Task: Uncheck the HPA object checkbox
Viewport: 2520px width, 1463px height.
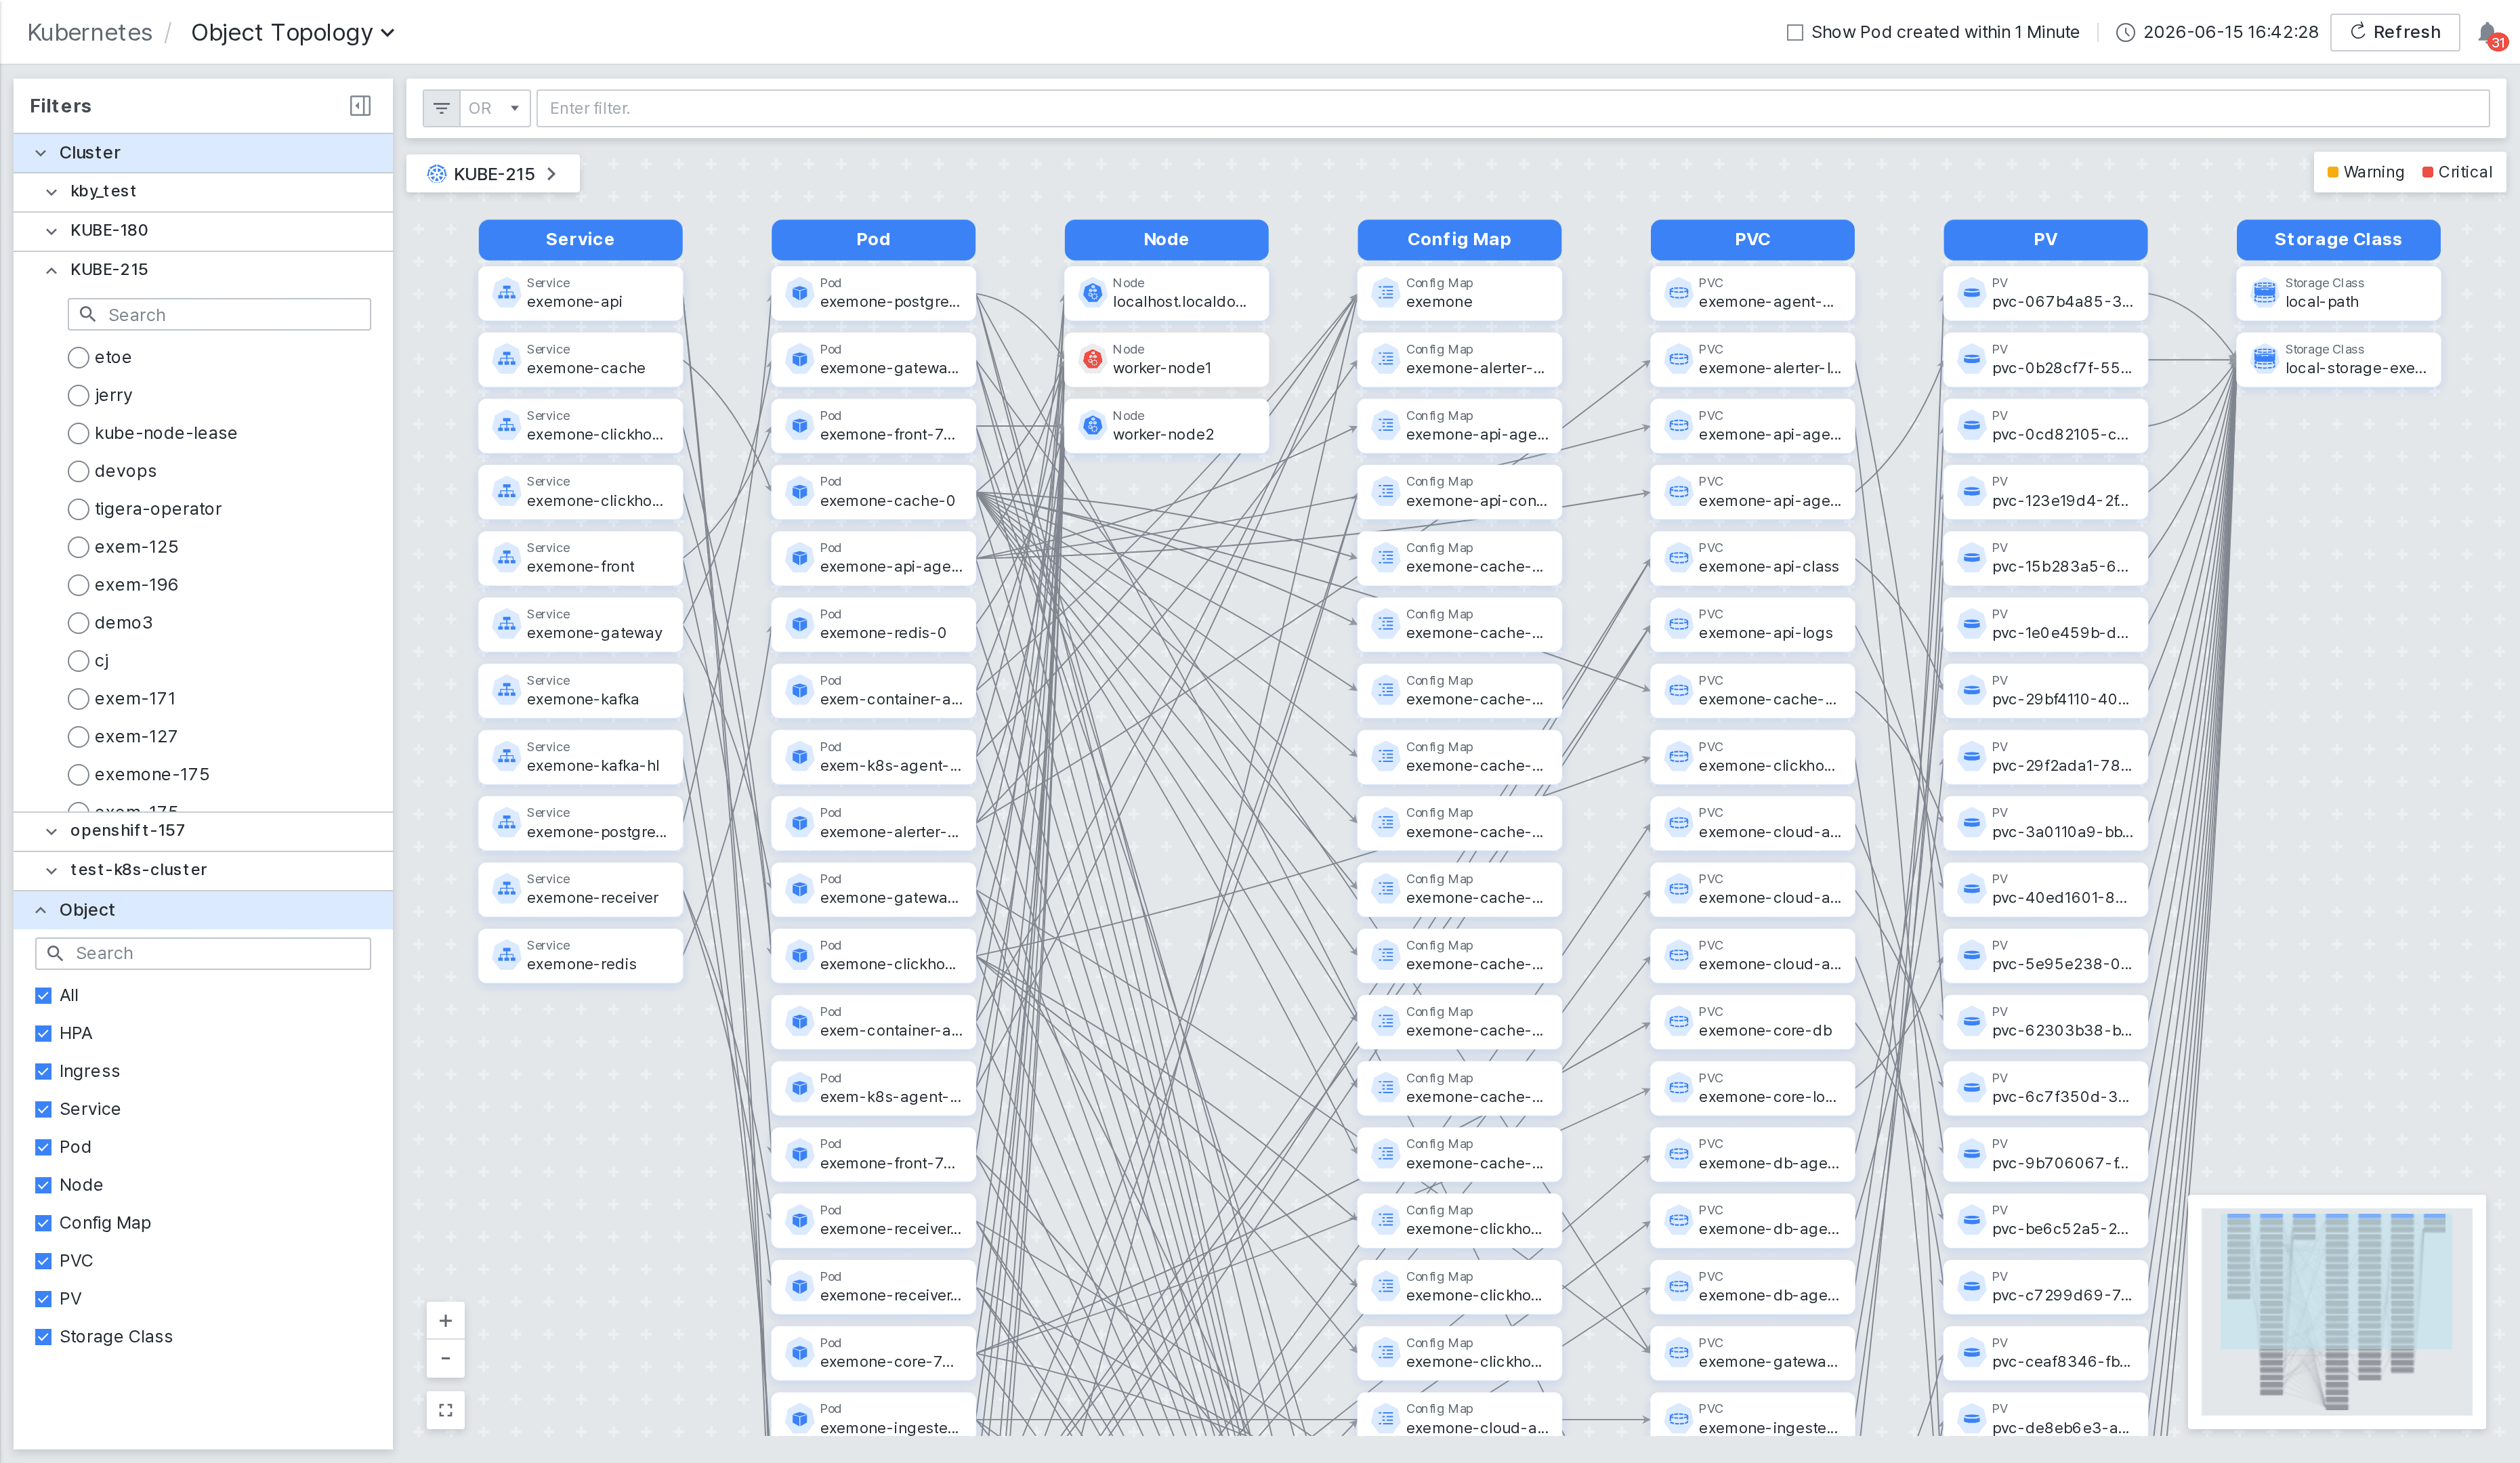Action: coord(43,1033)
